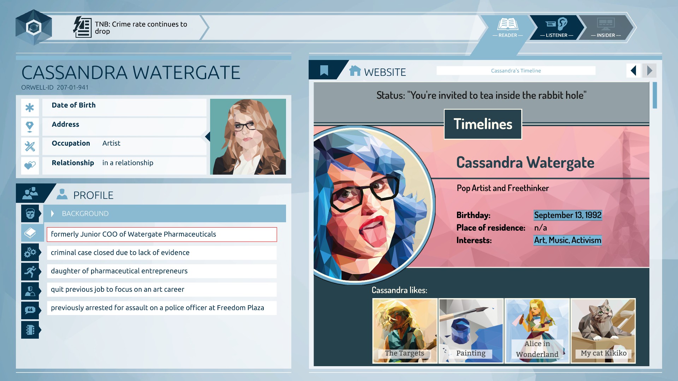Viewport: 678px width, 381px height.
Task: Select the Occupation Artist row
Action: pos(124,146)
